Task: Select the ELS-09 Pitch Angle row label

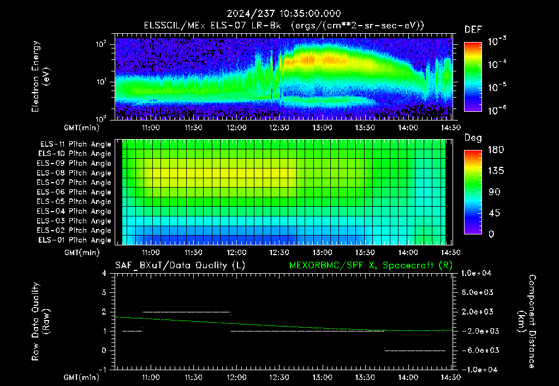Action: 74,164
